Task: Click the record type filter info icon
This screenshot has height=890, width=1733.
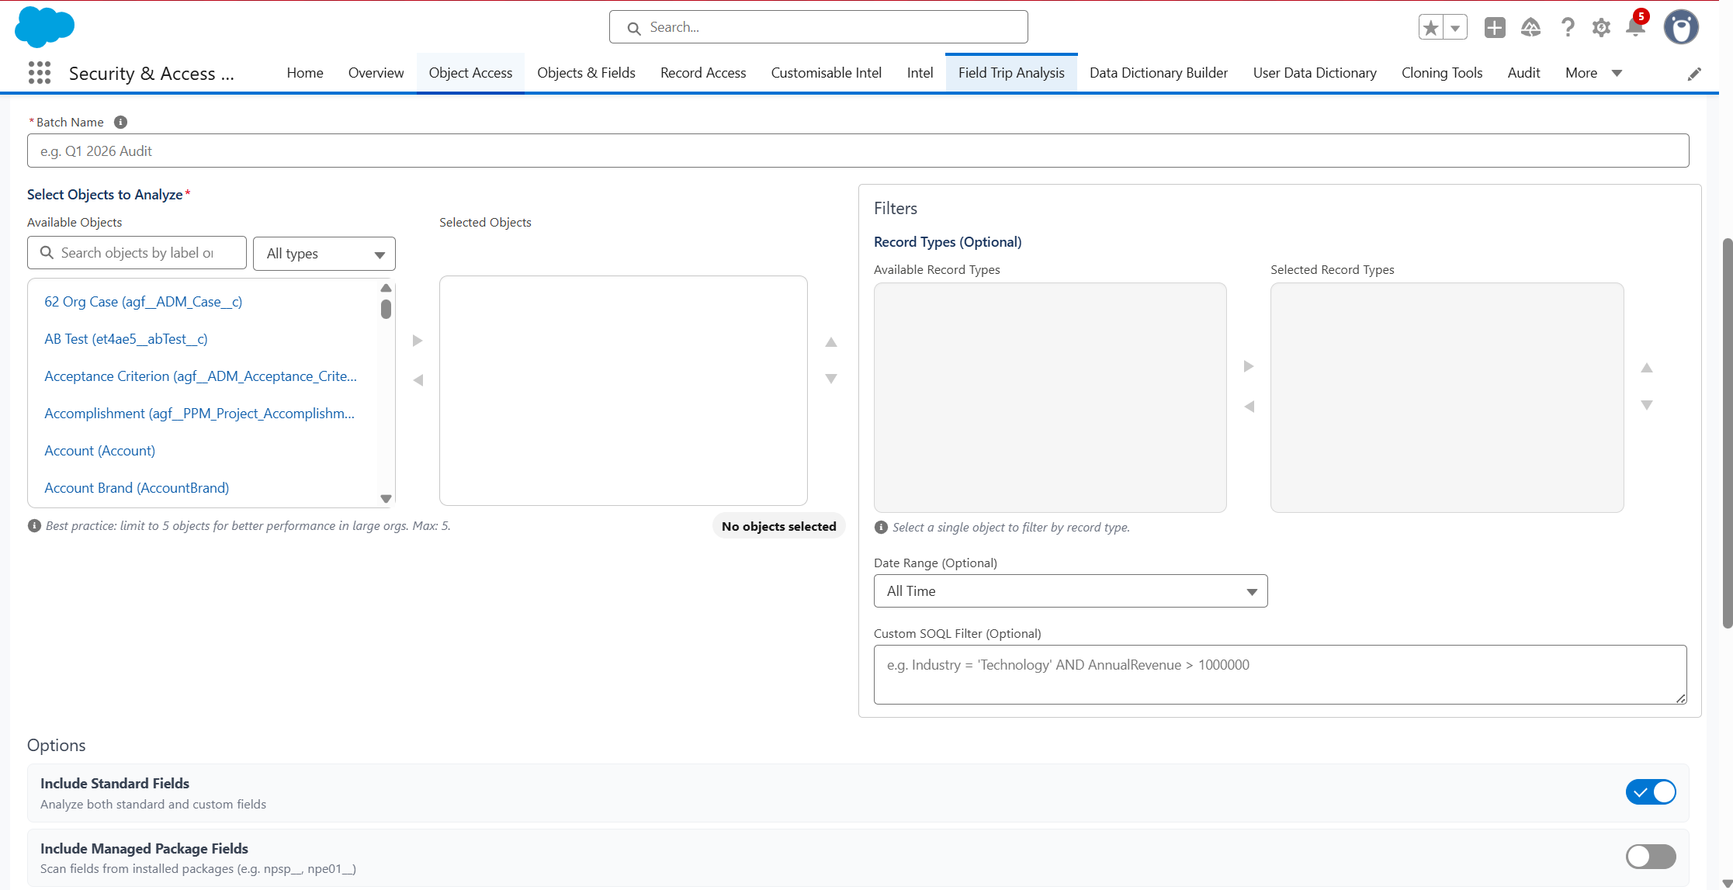Action: [881, 527]
